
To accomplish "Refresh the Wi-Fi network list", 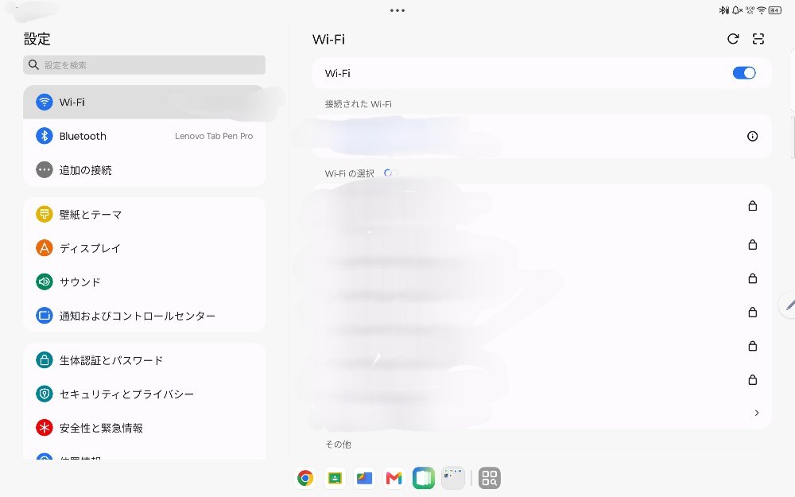I will [x=733, y=39].
